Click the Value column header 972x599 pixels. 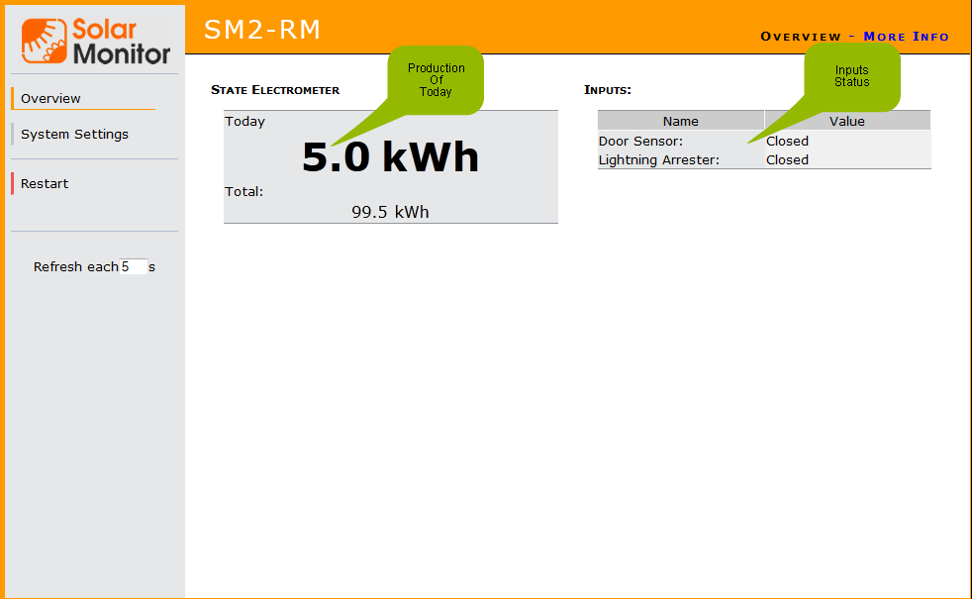pyautogui.click(x=846, y=121)
